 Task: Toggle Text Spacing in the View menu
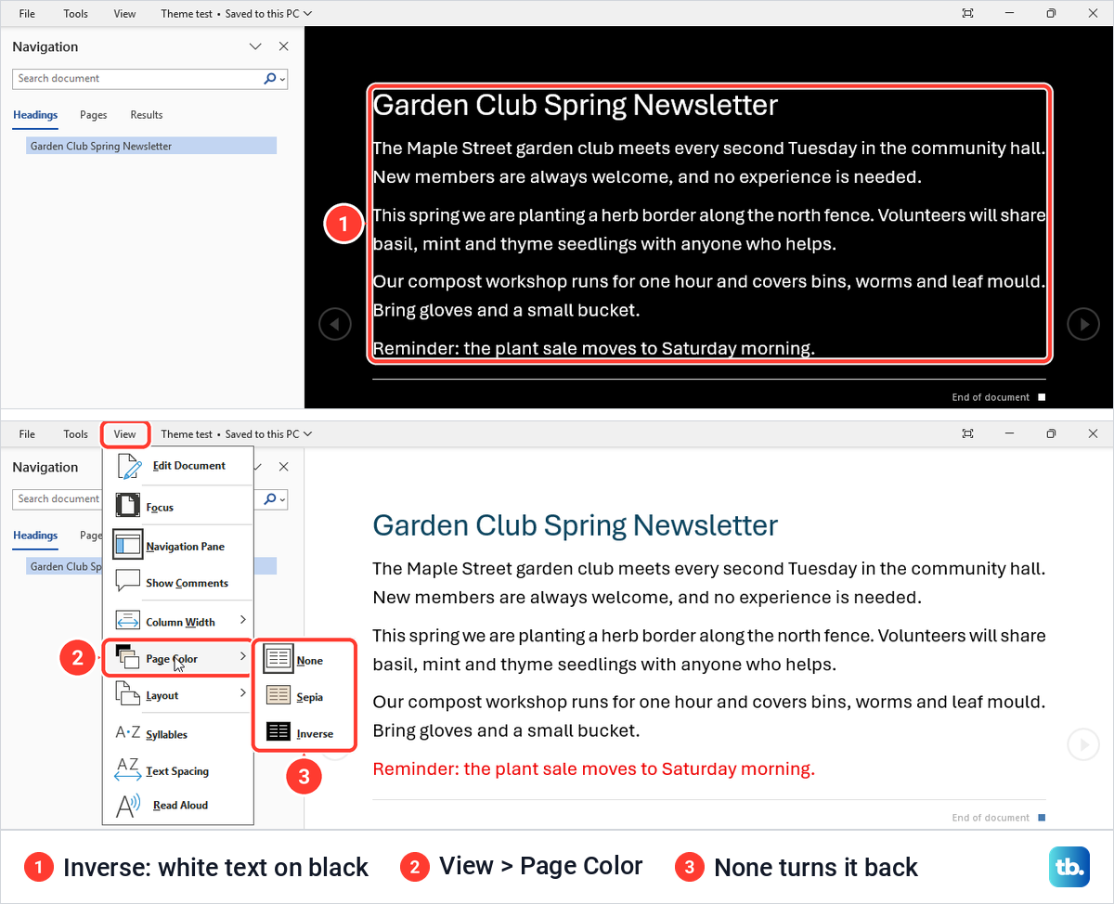(x=178, y=770)
